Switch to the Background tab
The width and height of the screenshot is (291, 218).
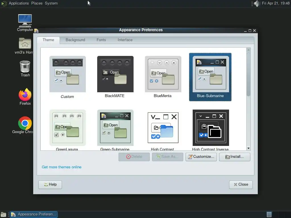[x=75, y=40]
